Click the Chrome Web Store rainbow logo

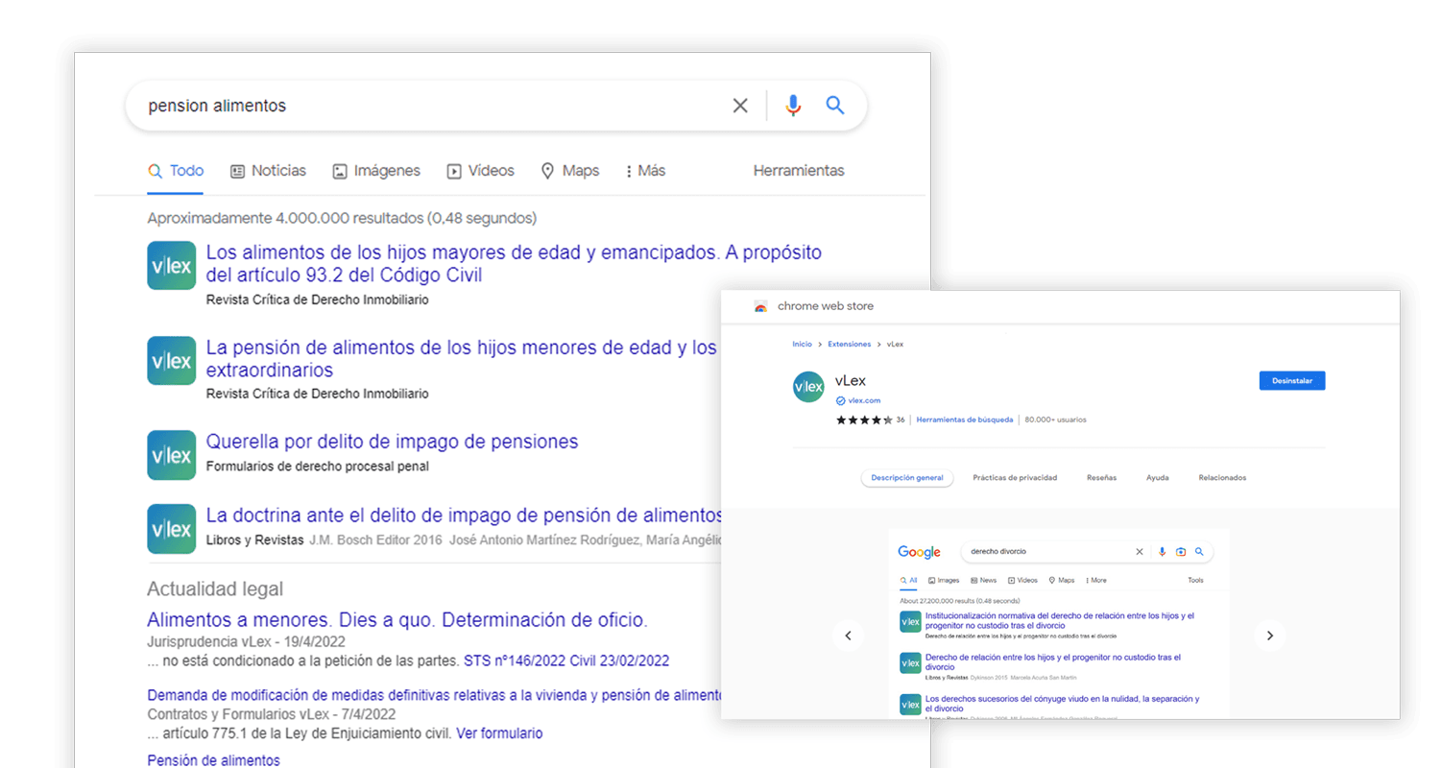pos(761,306)
